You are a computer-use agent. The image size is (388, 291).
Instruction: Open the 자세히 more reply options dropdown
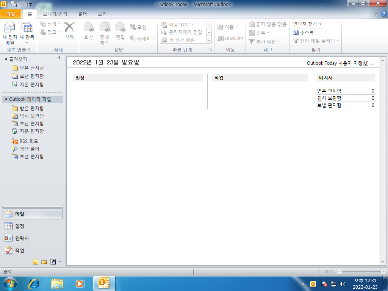142,38
